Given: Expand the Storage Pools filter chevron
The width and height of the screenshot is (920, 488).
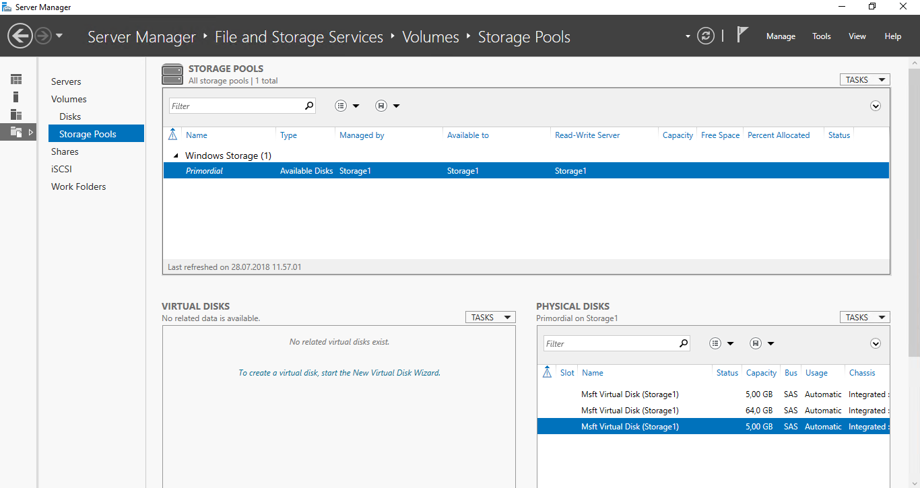Looking at the screenshot, I should pyautogui.click(x=875, y=106).
